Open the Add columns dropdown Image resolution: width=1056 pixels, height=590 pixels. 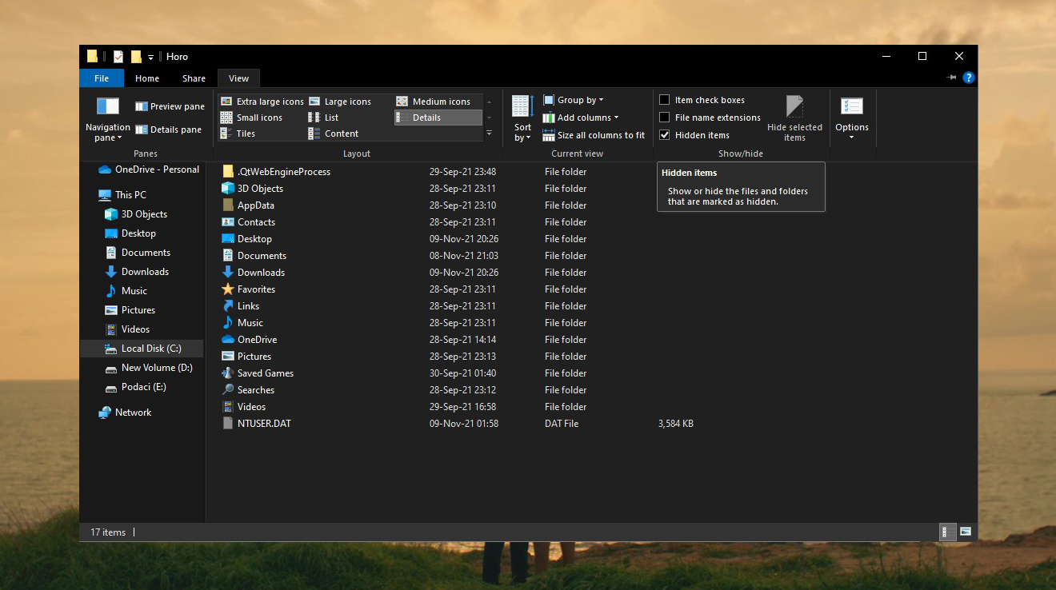pyautogui.click(x=583, y=117)
